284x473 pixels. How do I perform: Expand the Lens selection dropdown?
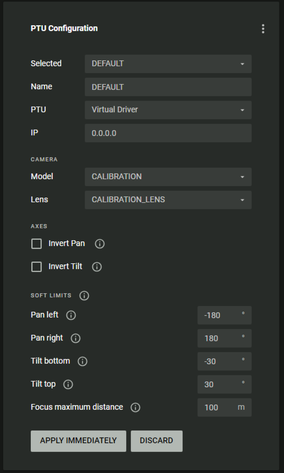(x=168, y=200)
